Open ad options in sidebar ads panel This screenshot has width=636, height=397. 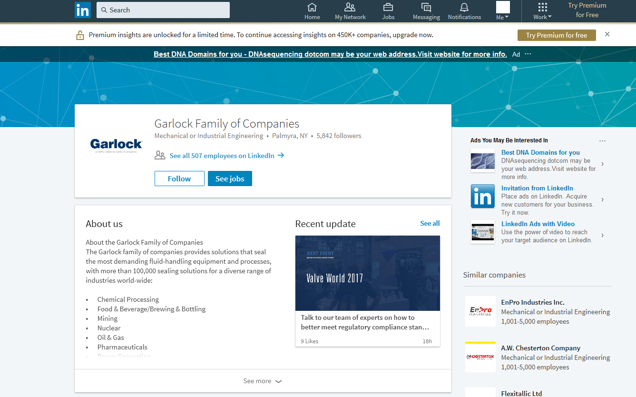click(x=602, y=141)
